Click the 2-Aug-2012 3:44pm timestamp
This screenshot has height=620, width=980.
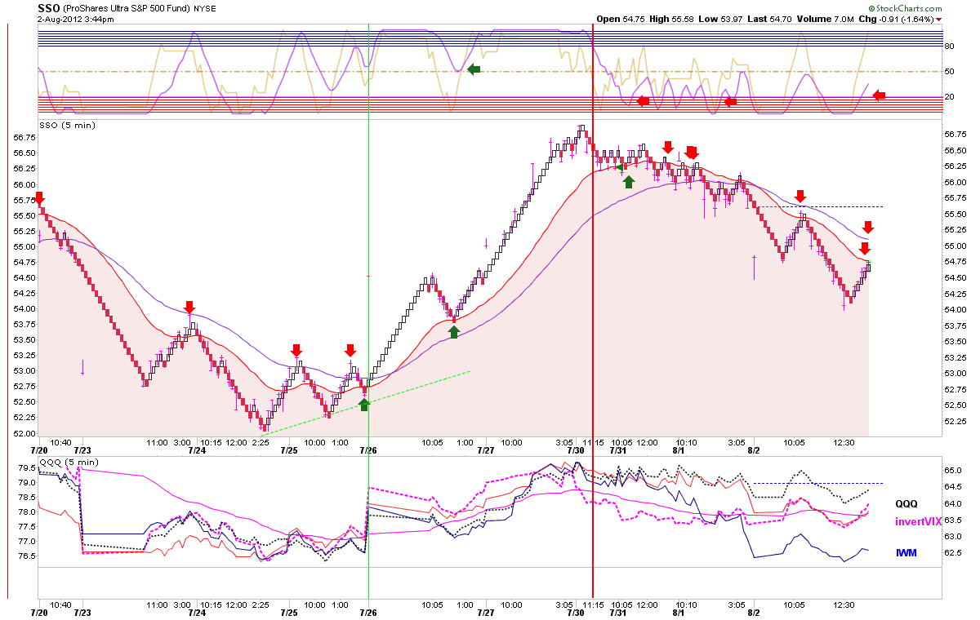[x=76, y=19]
